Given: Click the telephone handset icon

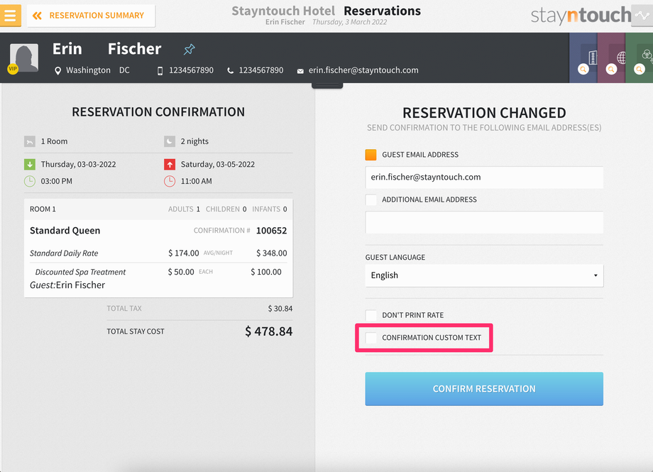Looking at the screenshot, I should [230, 71].
